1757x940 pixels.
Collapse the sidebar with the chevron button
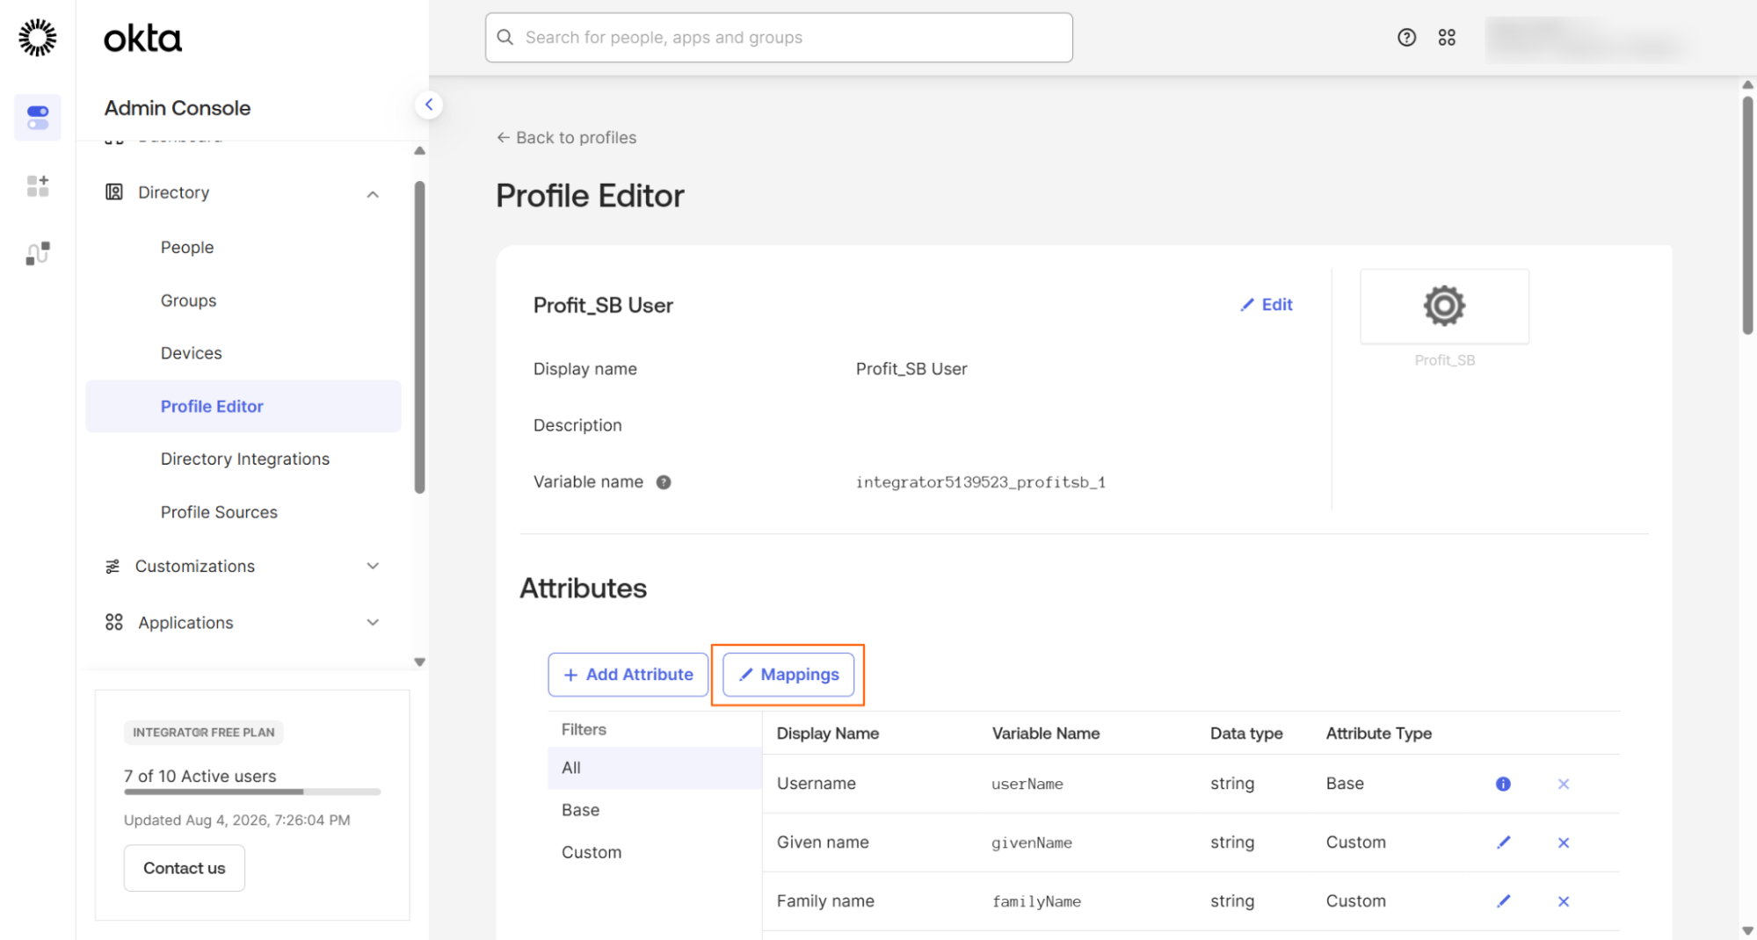pyautogui.click(x=429, y=105)
